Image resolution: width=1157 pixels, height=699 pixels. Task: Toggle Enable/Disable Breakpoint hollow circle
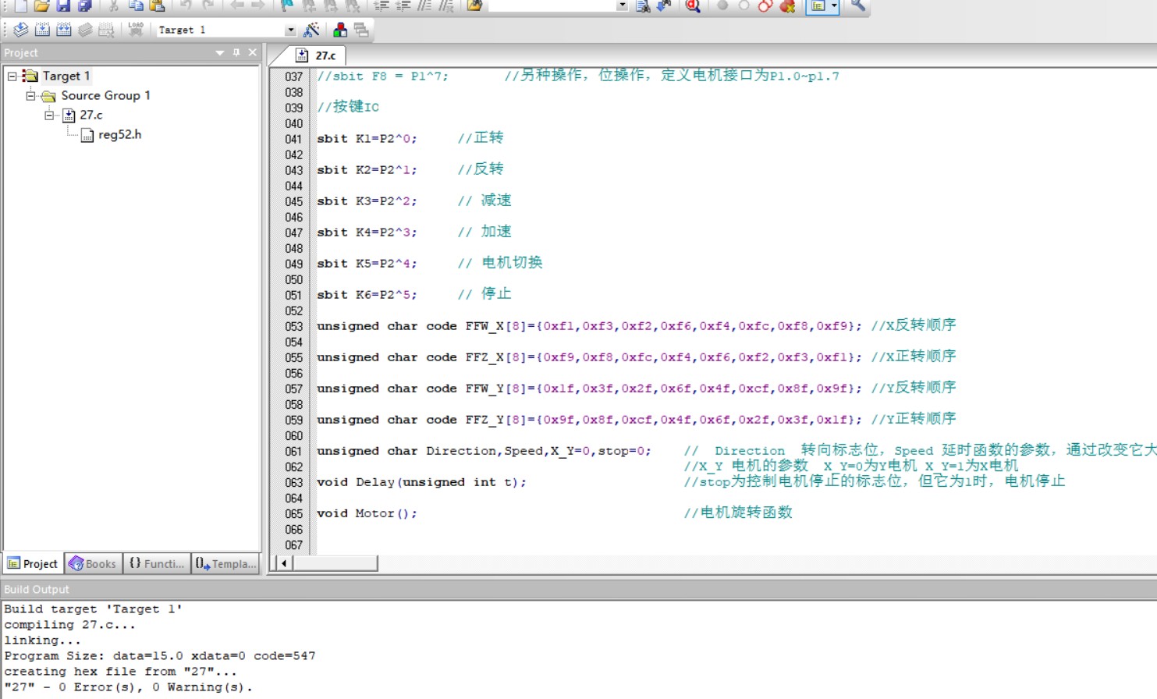[744, 5]
